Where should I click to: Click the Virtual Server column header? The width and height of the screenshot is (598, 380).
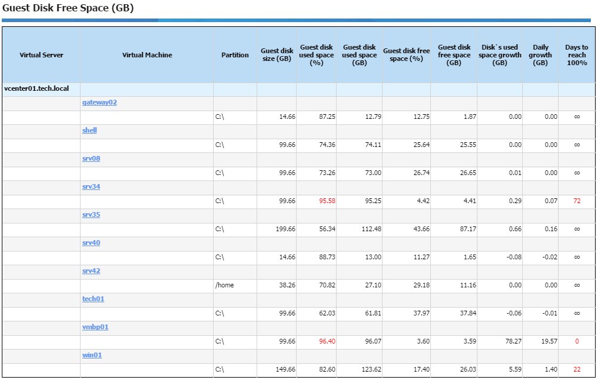41,55
